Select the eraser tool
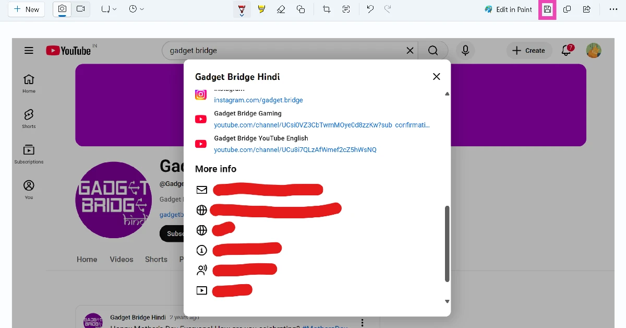This screenshot has width=626, height=328. point(281,9)
